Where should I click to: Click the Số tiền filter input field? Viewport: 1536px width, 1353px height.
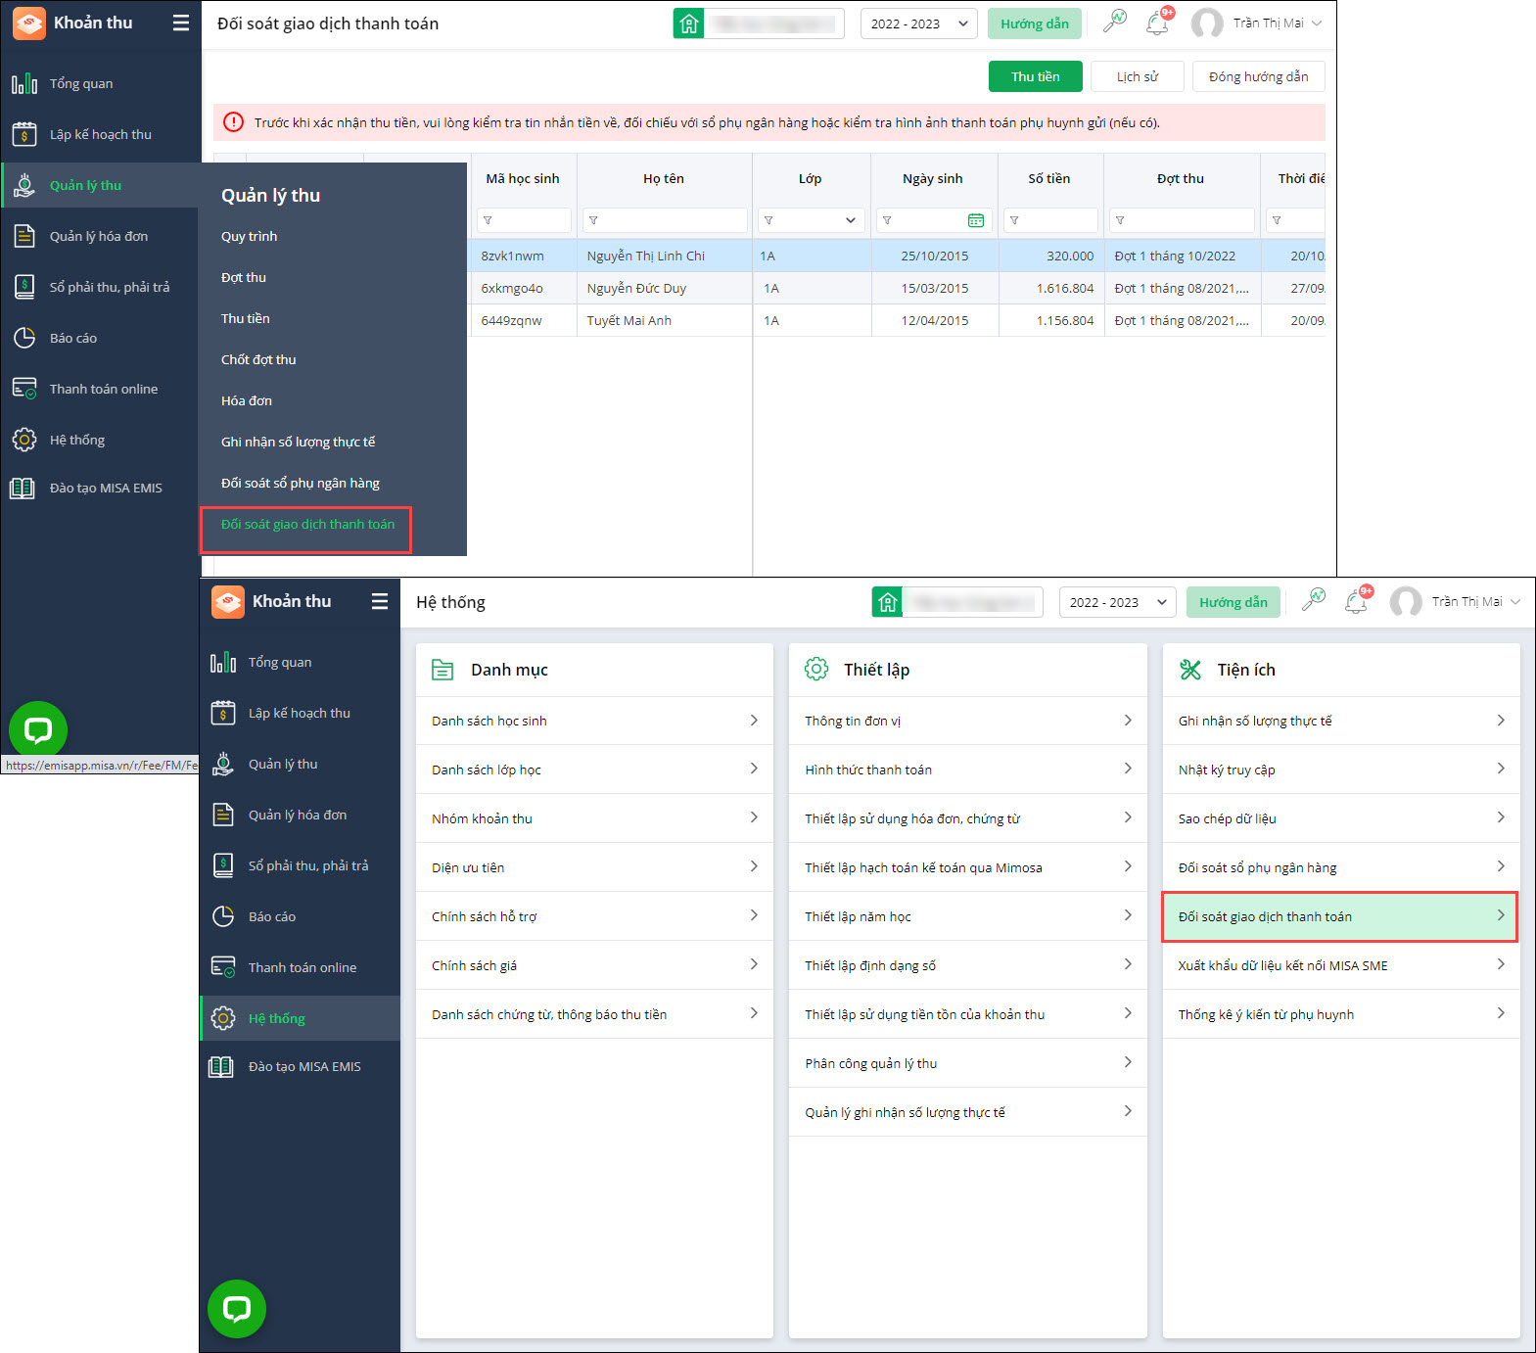point(1050,220)
